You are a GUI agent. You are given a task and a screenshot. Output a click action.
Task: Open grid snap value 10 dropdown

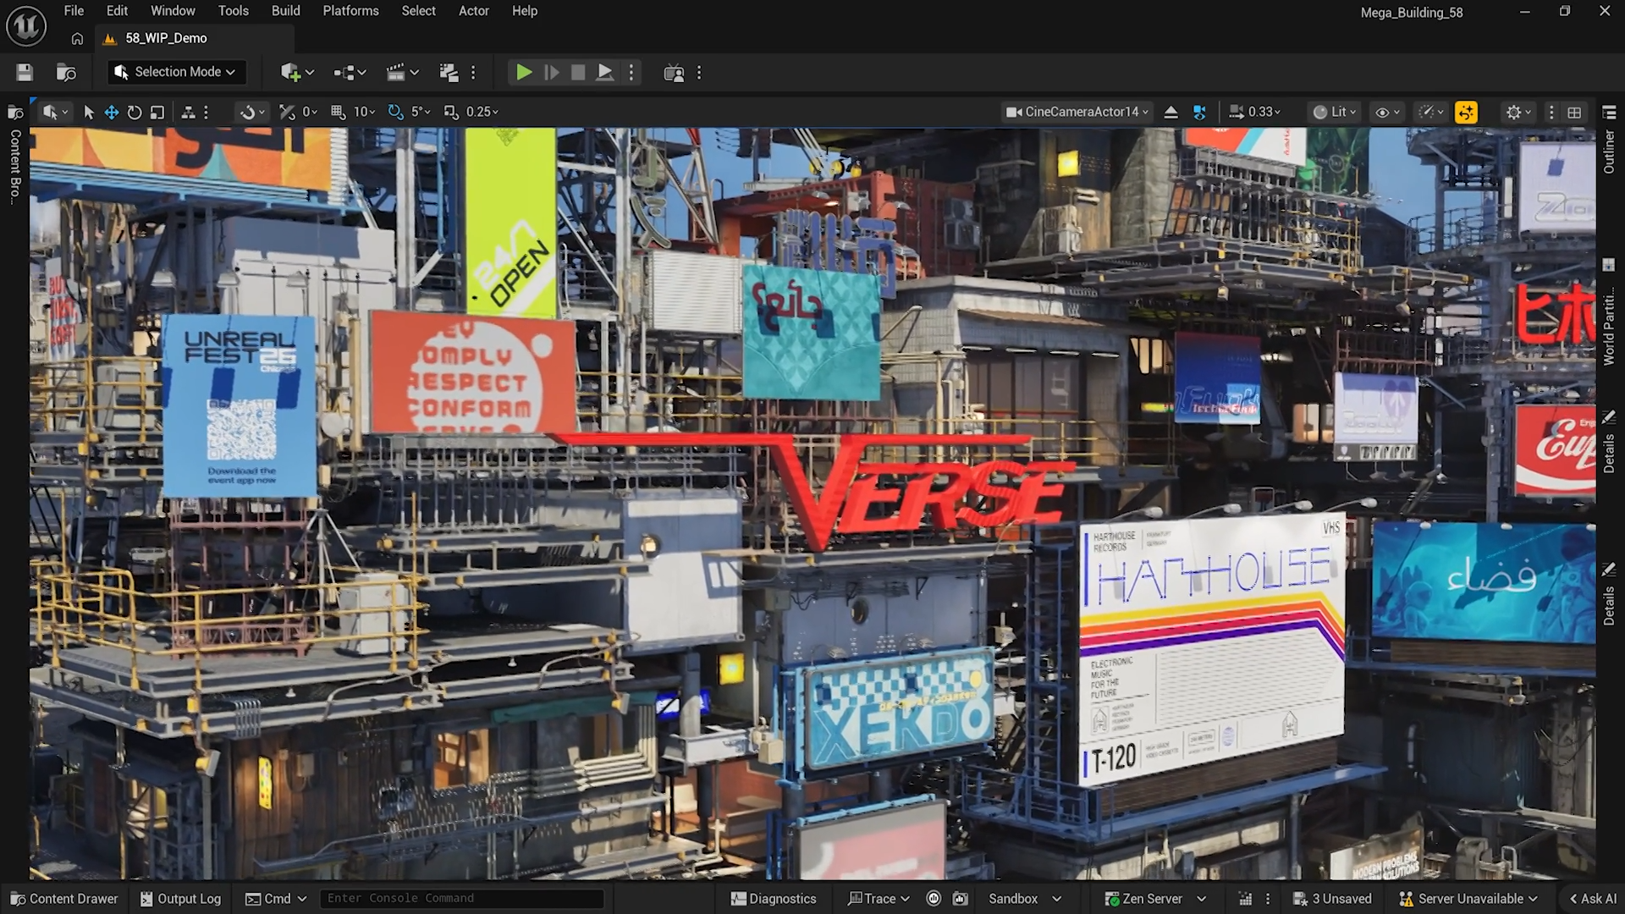[365, 112]
